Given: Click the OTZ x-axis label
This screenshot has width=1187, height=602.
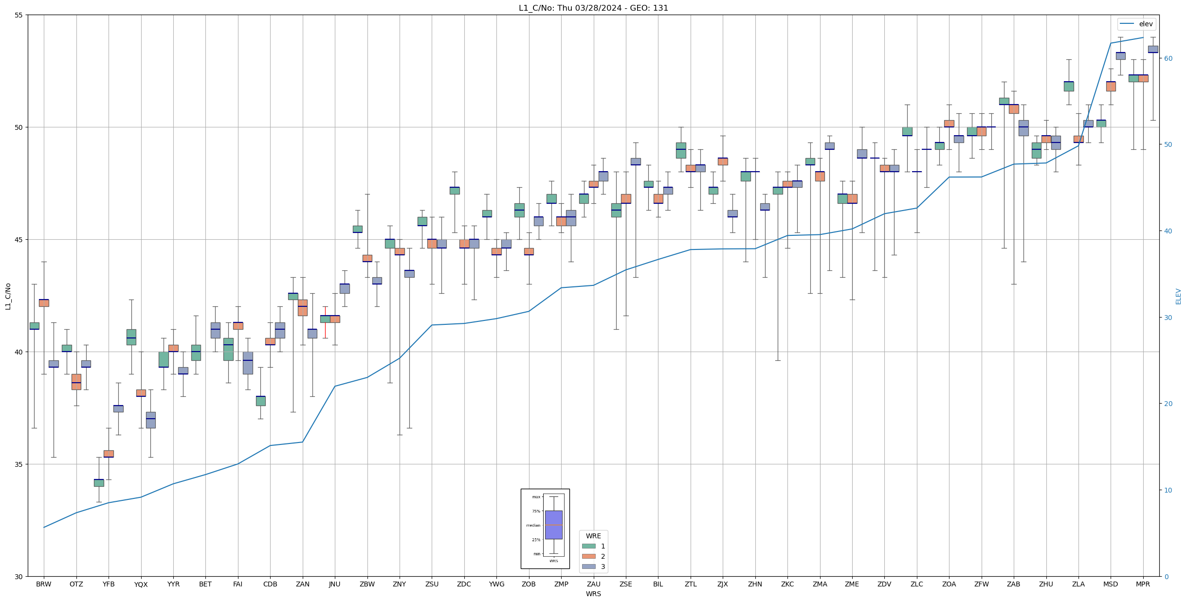Looking at the screenshot, I should pyautogui.click(x=76, y=584).
